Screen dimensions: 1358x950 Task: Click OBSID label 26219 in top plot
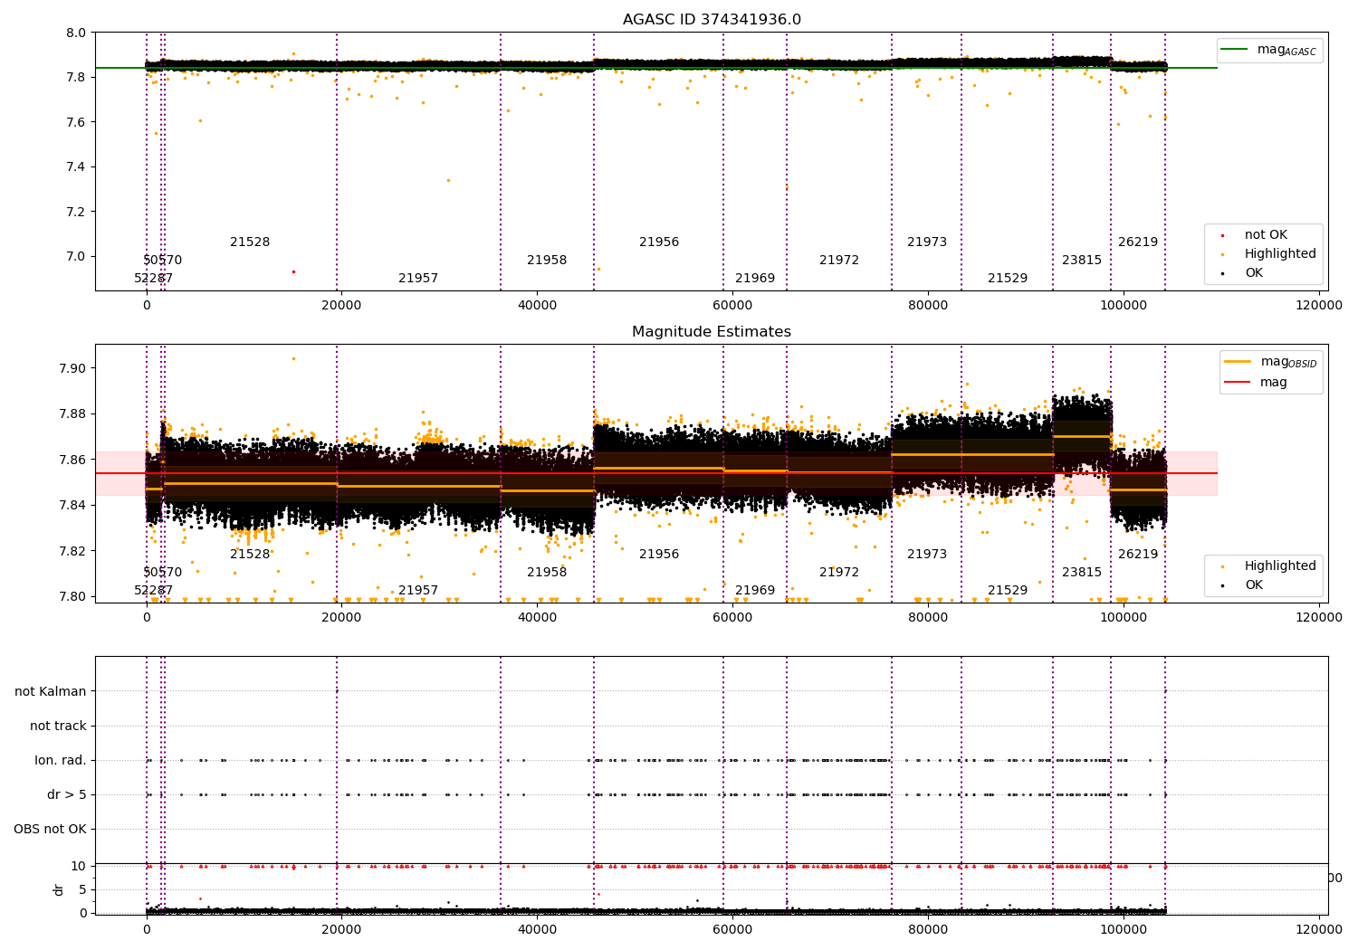[x=1138, y=242]
